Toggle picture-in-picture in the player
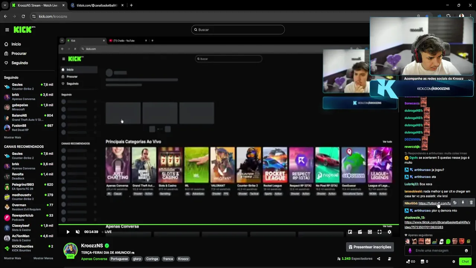 click(350, 232)
